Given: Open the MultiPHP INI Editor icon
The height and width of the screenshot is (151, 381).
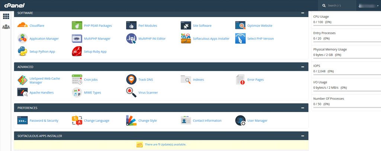Looking at the screenshot, I should pyautogui.click(x=131, y=39).
